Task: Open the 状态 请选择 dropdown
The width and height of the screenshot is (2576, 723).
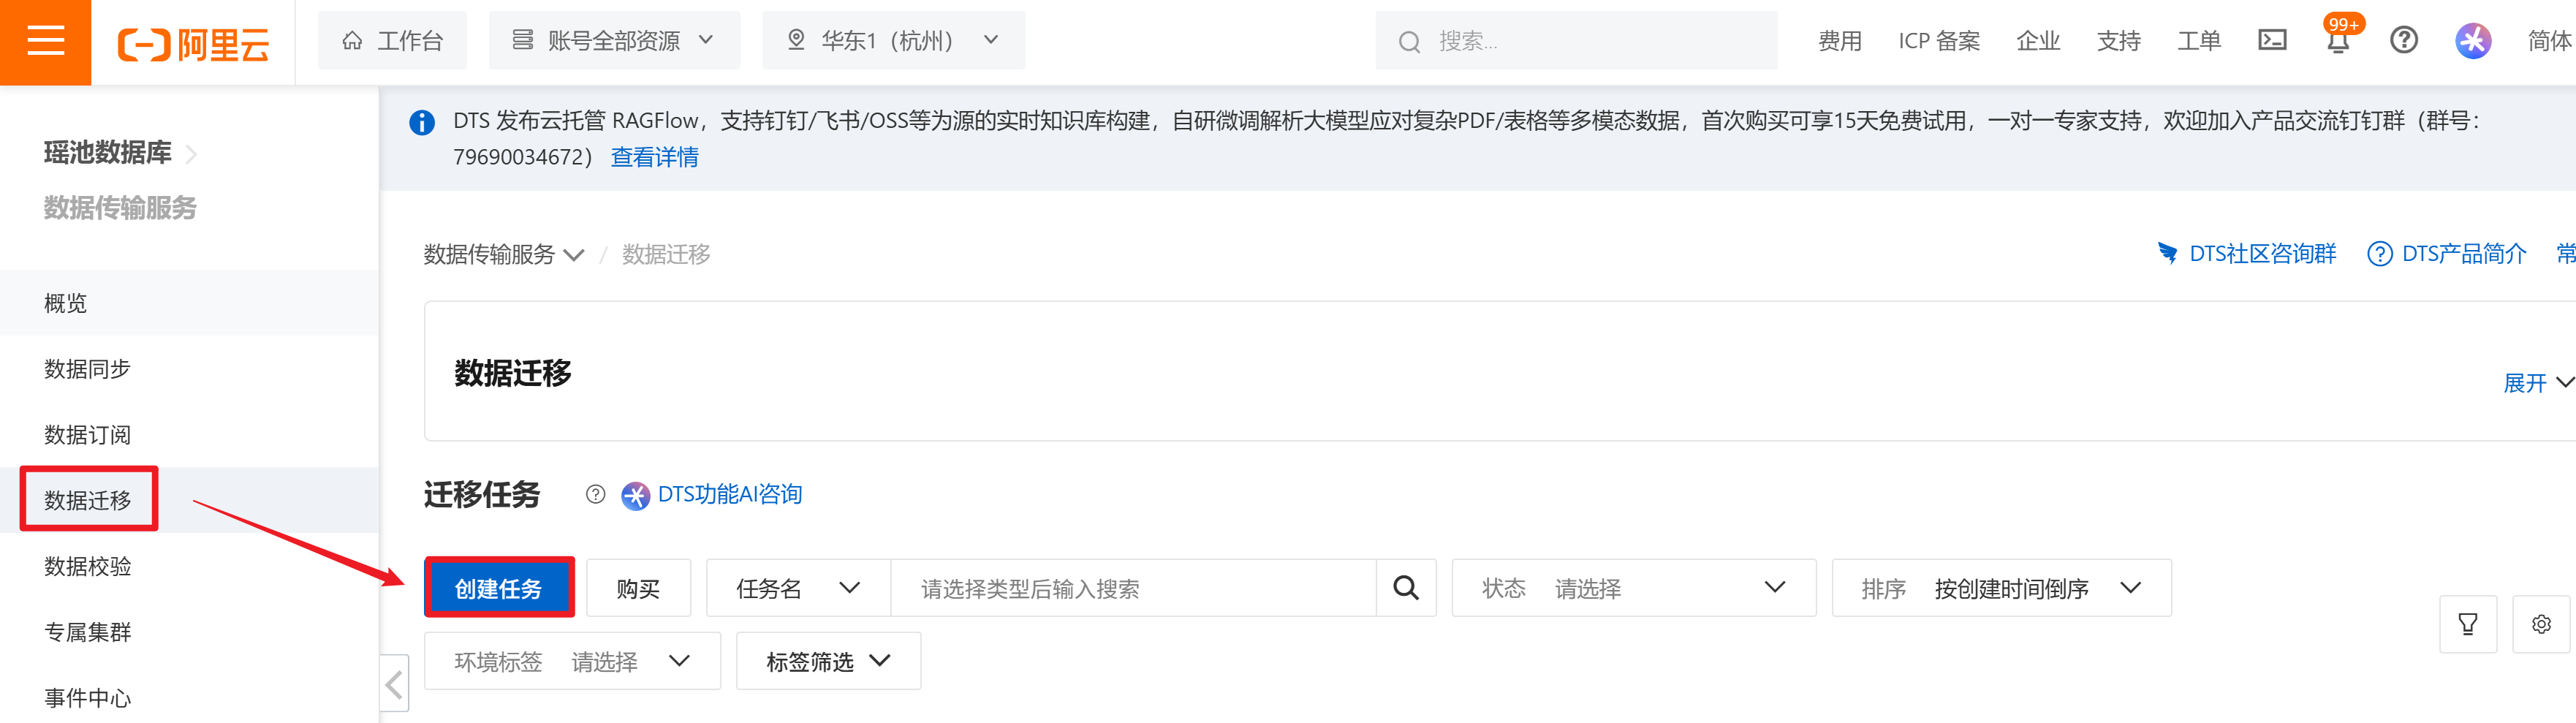Action: (1633, 588)
